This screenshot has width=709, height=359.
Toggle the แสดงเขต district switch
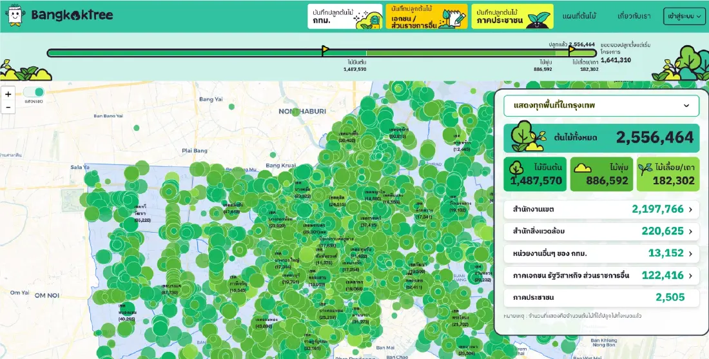point(34,92)
